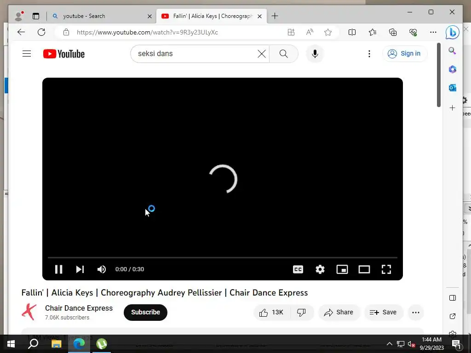
Task: Enter full screen mode
Action: tap(386, 269)
